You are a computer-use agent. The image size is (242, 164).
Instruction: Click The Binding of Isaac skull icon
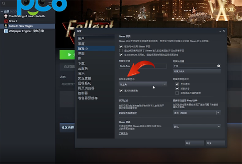(x=6, y=16)
